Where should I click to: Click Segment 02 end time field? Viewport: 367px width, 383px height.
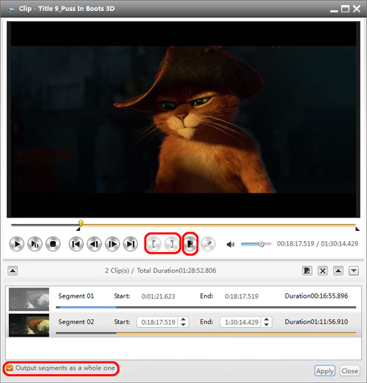point(241,322)
